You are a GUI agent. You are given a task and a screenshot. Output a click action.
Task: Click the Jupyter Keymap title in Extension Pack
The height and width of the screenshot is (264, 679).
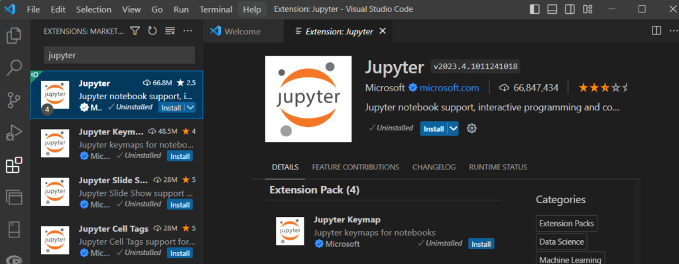pos(347,220)
